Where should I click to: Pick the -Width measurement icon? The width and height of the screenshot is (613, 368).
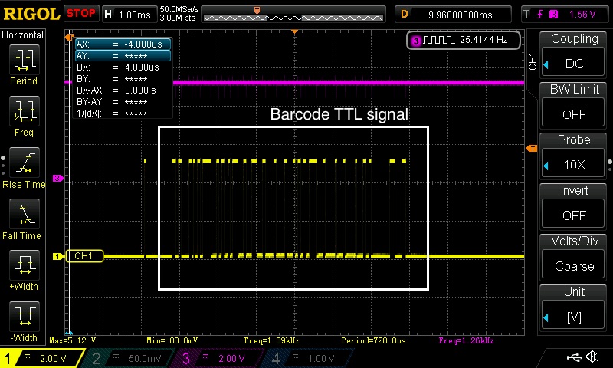point(25,316)
